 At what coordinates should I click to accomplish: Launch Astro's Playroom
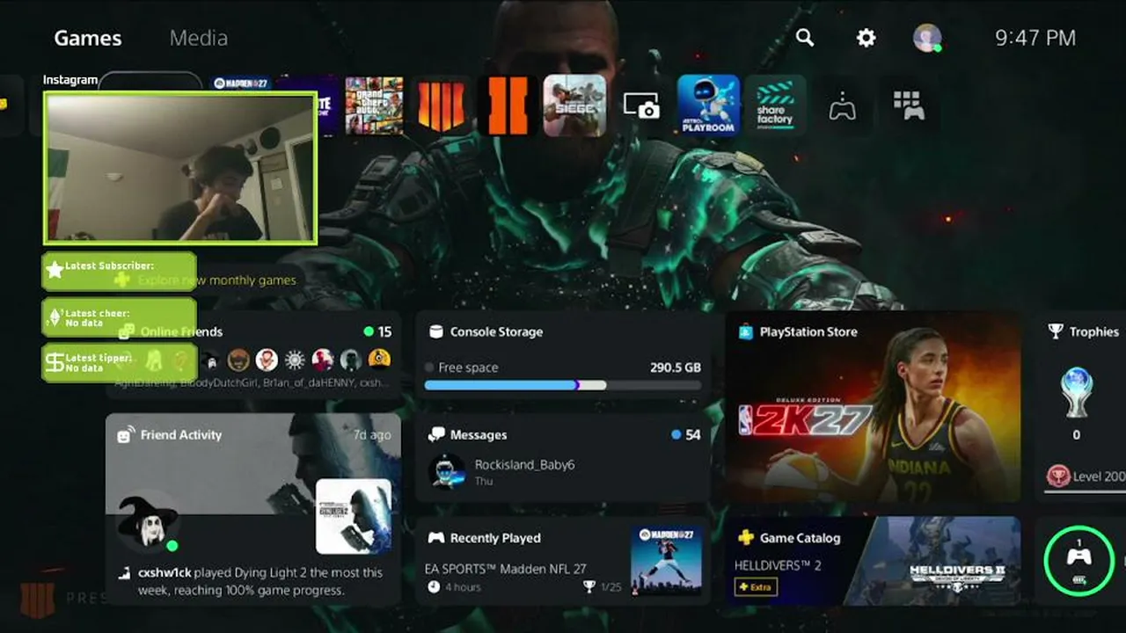coord(708,105)
